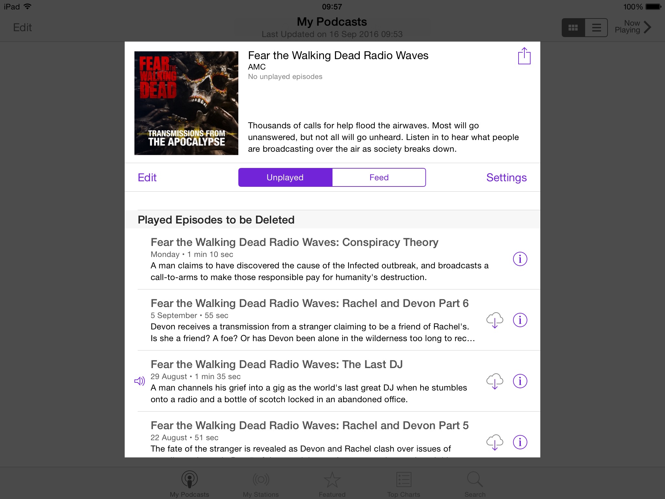665x499 pixels.
Task: Open info for Rachel and Devon Part 6
Action: coord(520,320)
